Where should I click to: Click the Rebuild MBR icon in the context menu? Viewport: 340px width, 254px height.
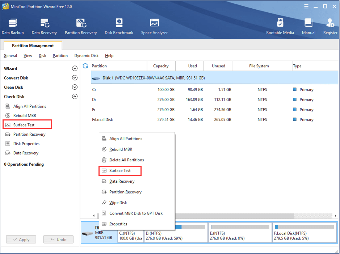pyautogui.click(x=104, y=149)
